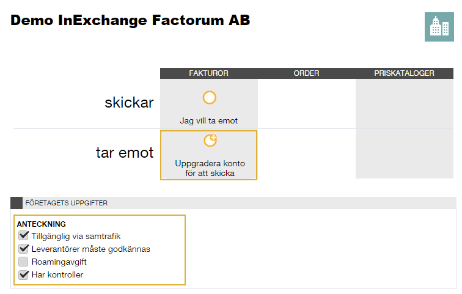Uncheck the Tillgänglig via samtrafik checkbox
This screenshot has height=294, width=462.
click(24, 236)
